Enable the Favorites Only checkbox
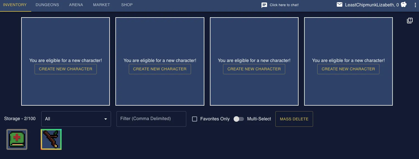Image resolution: width=419 pixels, height=159 pixels. [195, 119]
